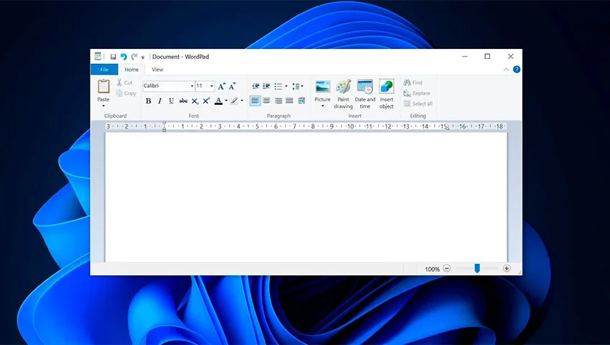Viewport: 610px width, 345px height.
Task: Toggle superscript formatting
Action: coord(206,101)
